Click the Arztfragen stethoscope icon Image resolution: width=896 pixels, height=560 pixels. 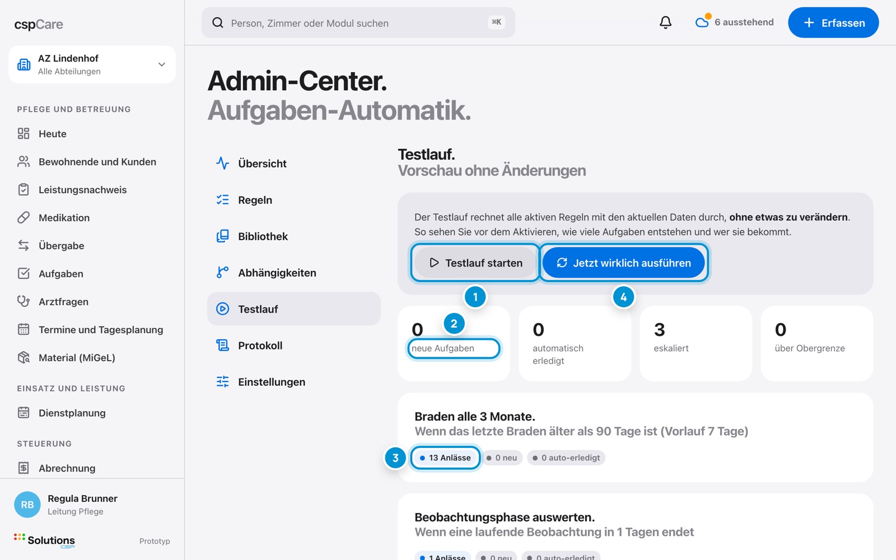click(24, 301)
